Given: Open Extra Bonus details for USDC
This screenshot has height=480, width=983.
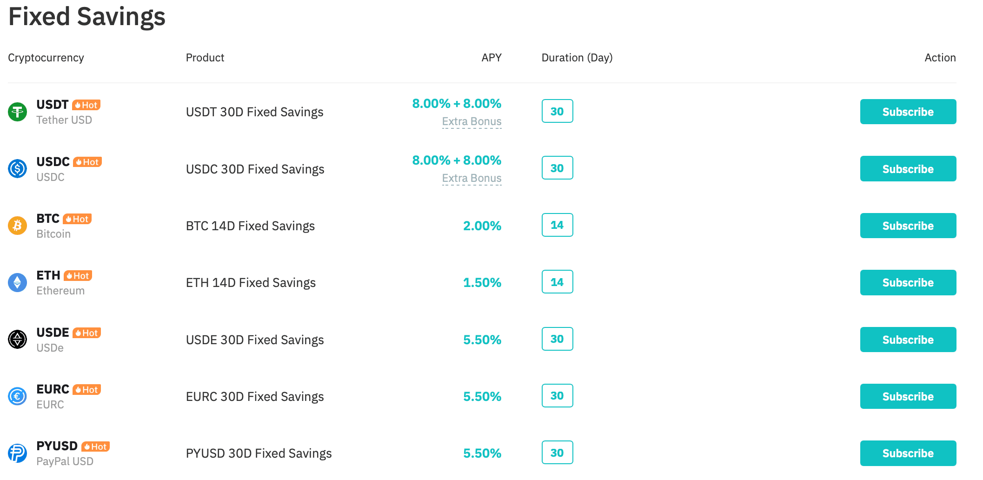Looking at the screenshot, I should click(x=472, y=179).
